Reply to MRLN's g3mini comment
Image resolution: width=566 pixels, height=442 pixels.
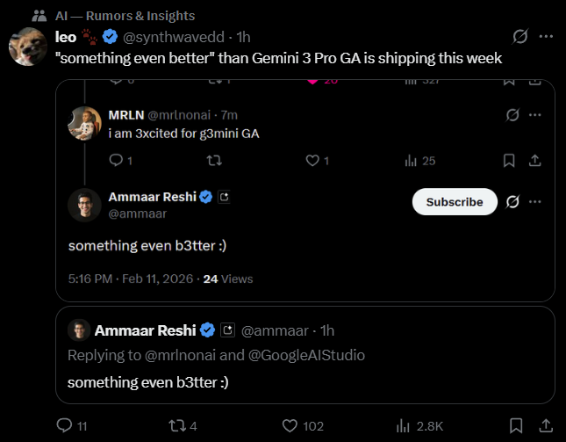[x=115, y=160]
